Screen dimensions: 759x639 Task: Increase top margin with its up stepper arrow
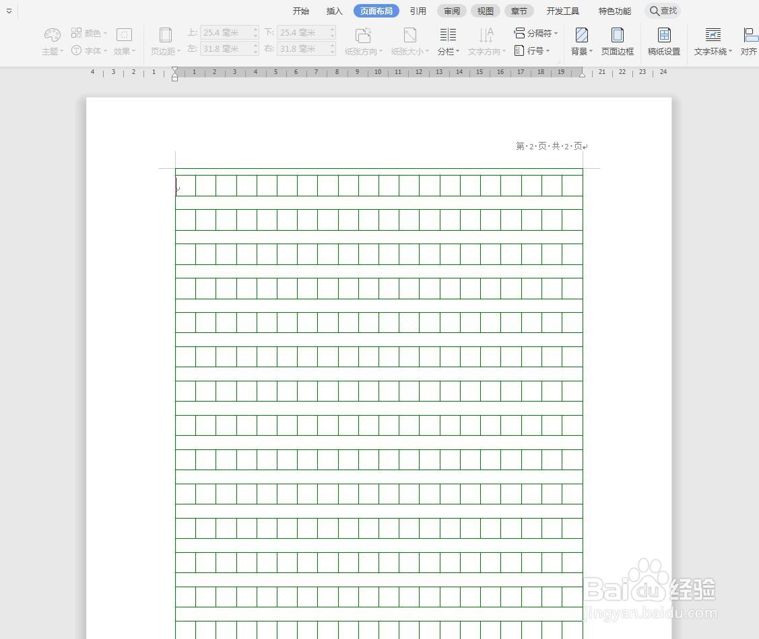tap(255, 29)
